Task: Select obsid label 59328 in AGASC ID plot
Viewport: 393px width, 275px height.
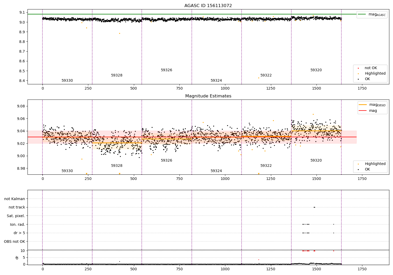Action: pyautogui.click(x=117, y=75)
